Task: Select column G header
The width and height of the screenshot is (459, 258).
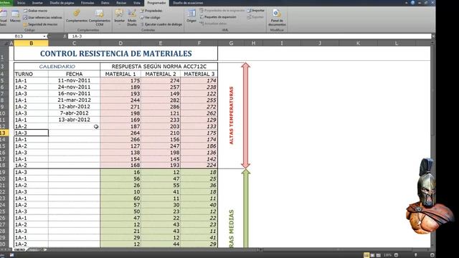Action: pos(231,43)
